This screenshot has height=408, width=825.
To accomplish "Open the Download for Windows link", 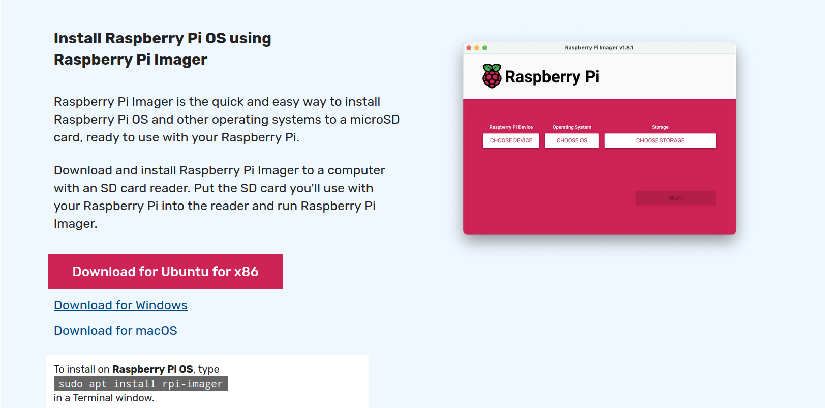I will [x=120, y=305].
